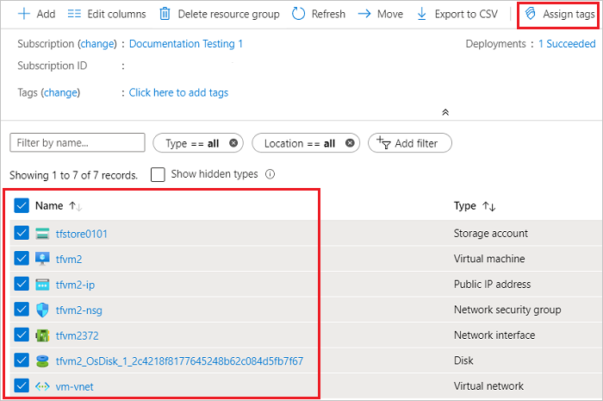Click the Export to CSV download icon

pyautogui.click(x=422, y=14)
